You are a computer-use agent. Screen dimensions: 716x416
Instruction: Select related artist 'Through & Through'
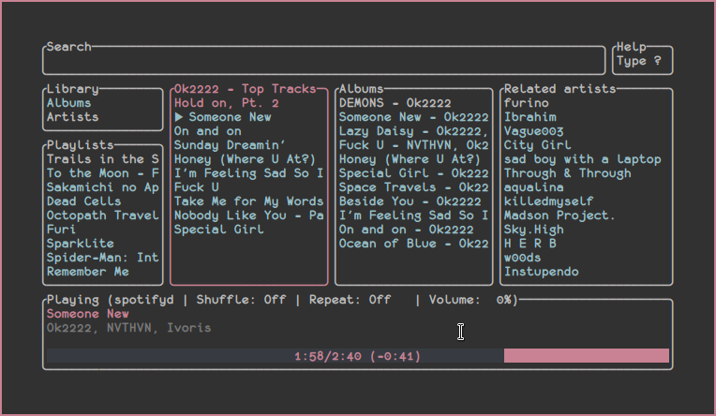pyautogui.click(x=568, y=173)
